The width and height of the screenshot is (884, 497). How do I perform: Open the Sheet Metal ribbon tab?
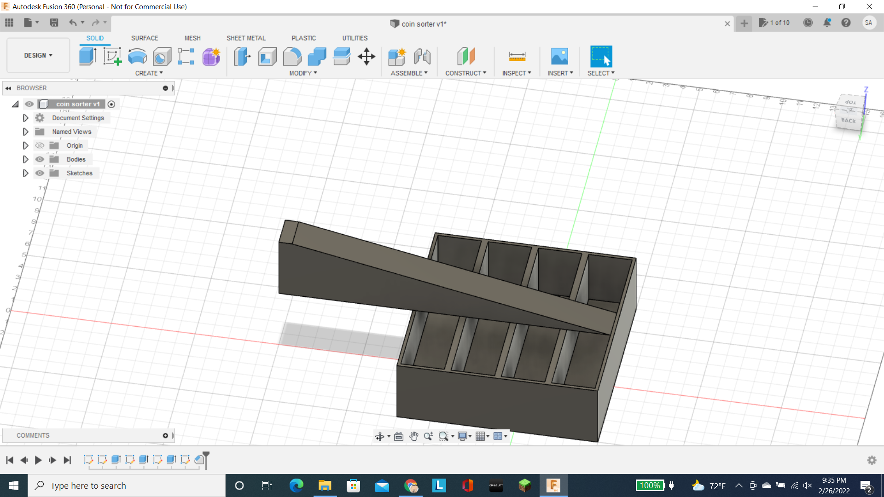click(x=246, y=38)
